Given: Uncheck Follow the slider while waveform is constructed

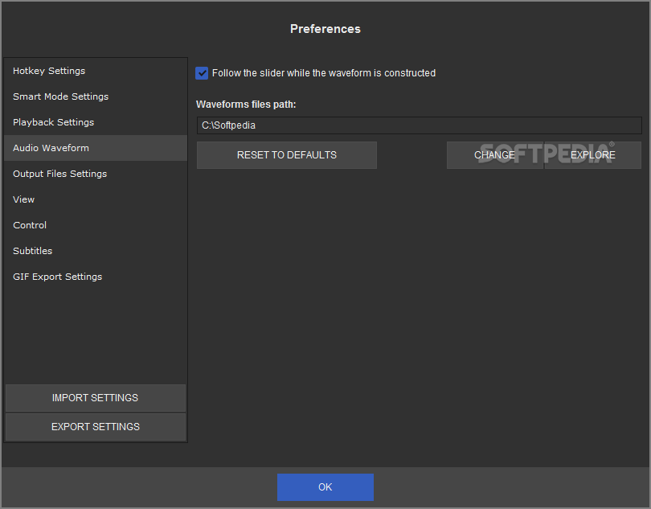Looking at the screenshot, I should tap(202, 73).
